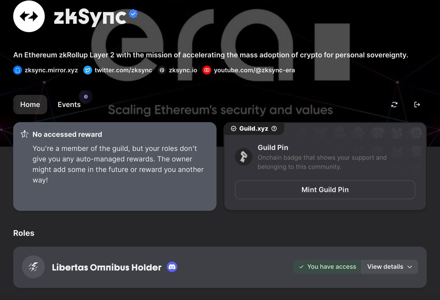Click the zkSync guild logo
Screen dimensions: 440x300
click(29, 16)
